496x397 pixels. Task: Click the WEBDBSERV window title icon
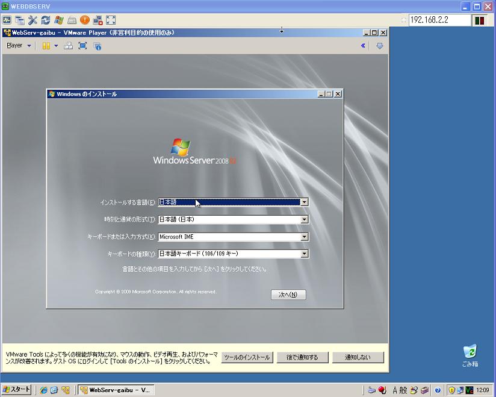coord(5,7)
